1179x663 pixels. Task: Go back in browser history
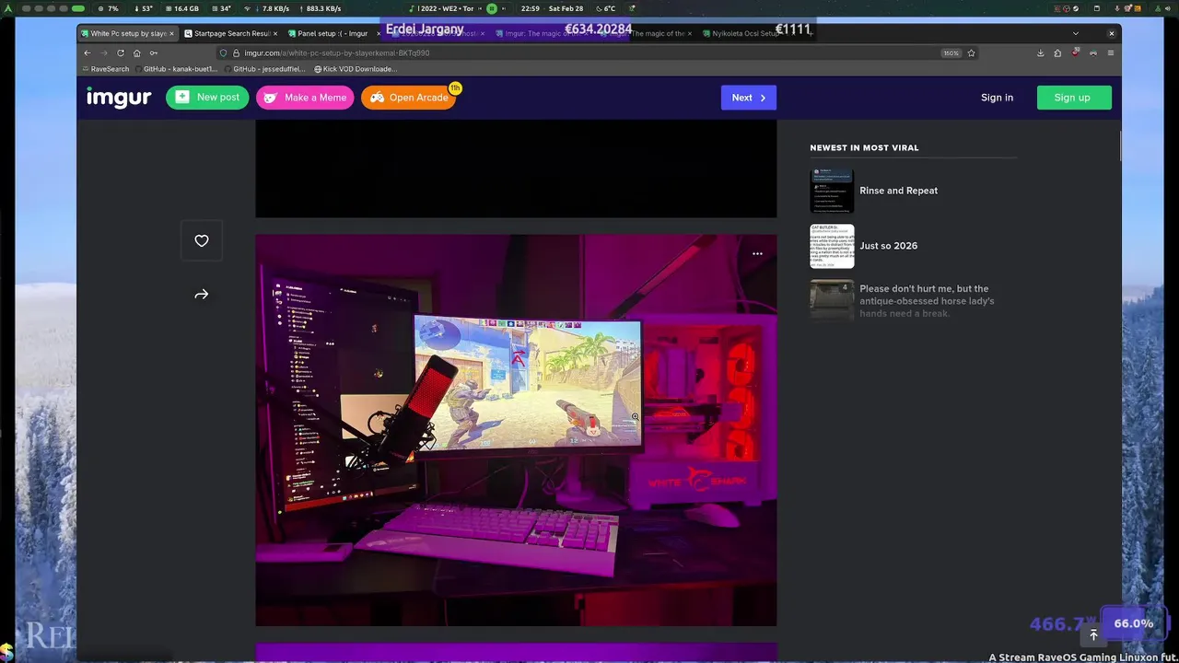click(88, 53)
